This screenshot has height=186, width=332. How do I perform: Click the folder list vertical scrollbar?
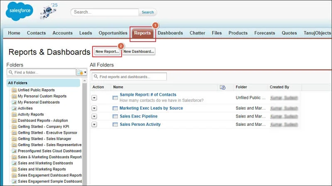[x=85, y=133]
